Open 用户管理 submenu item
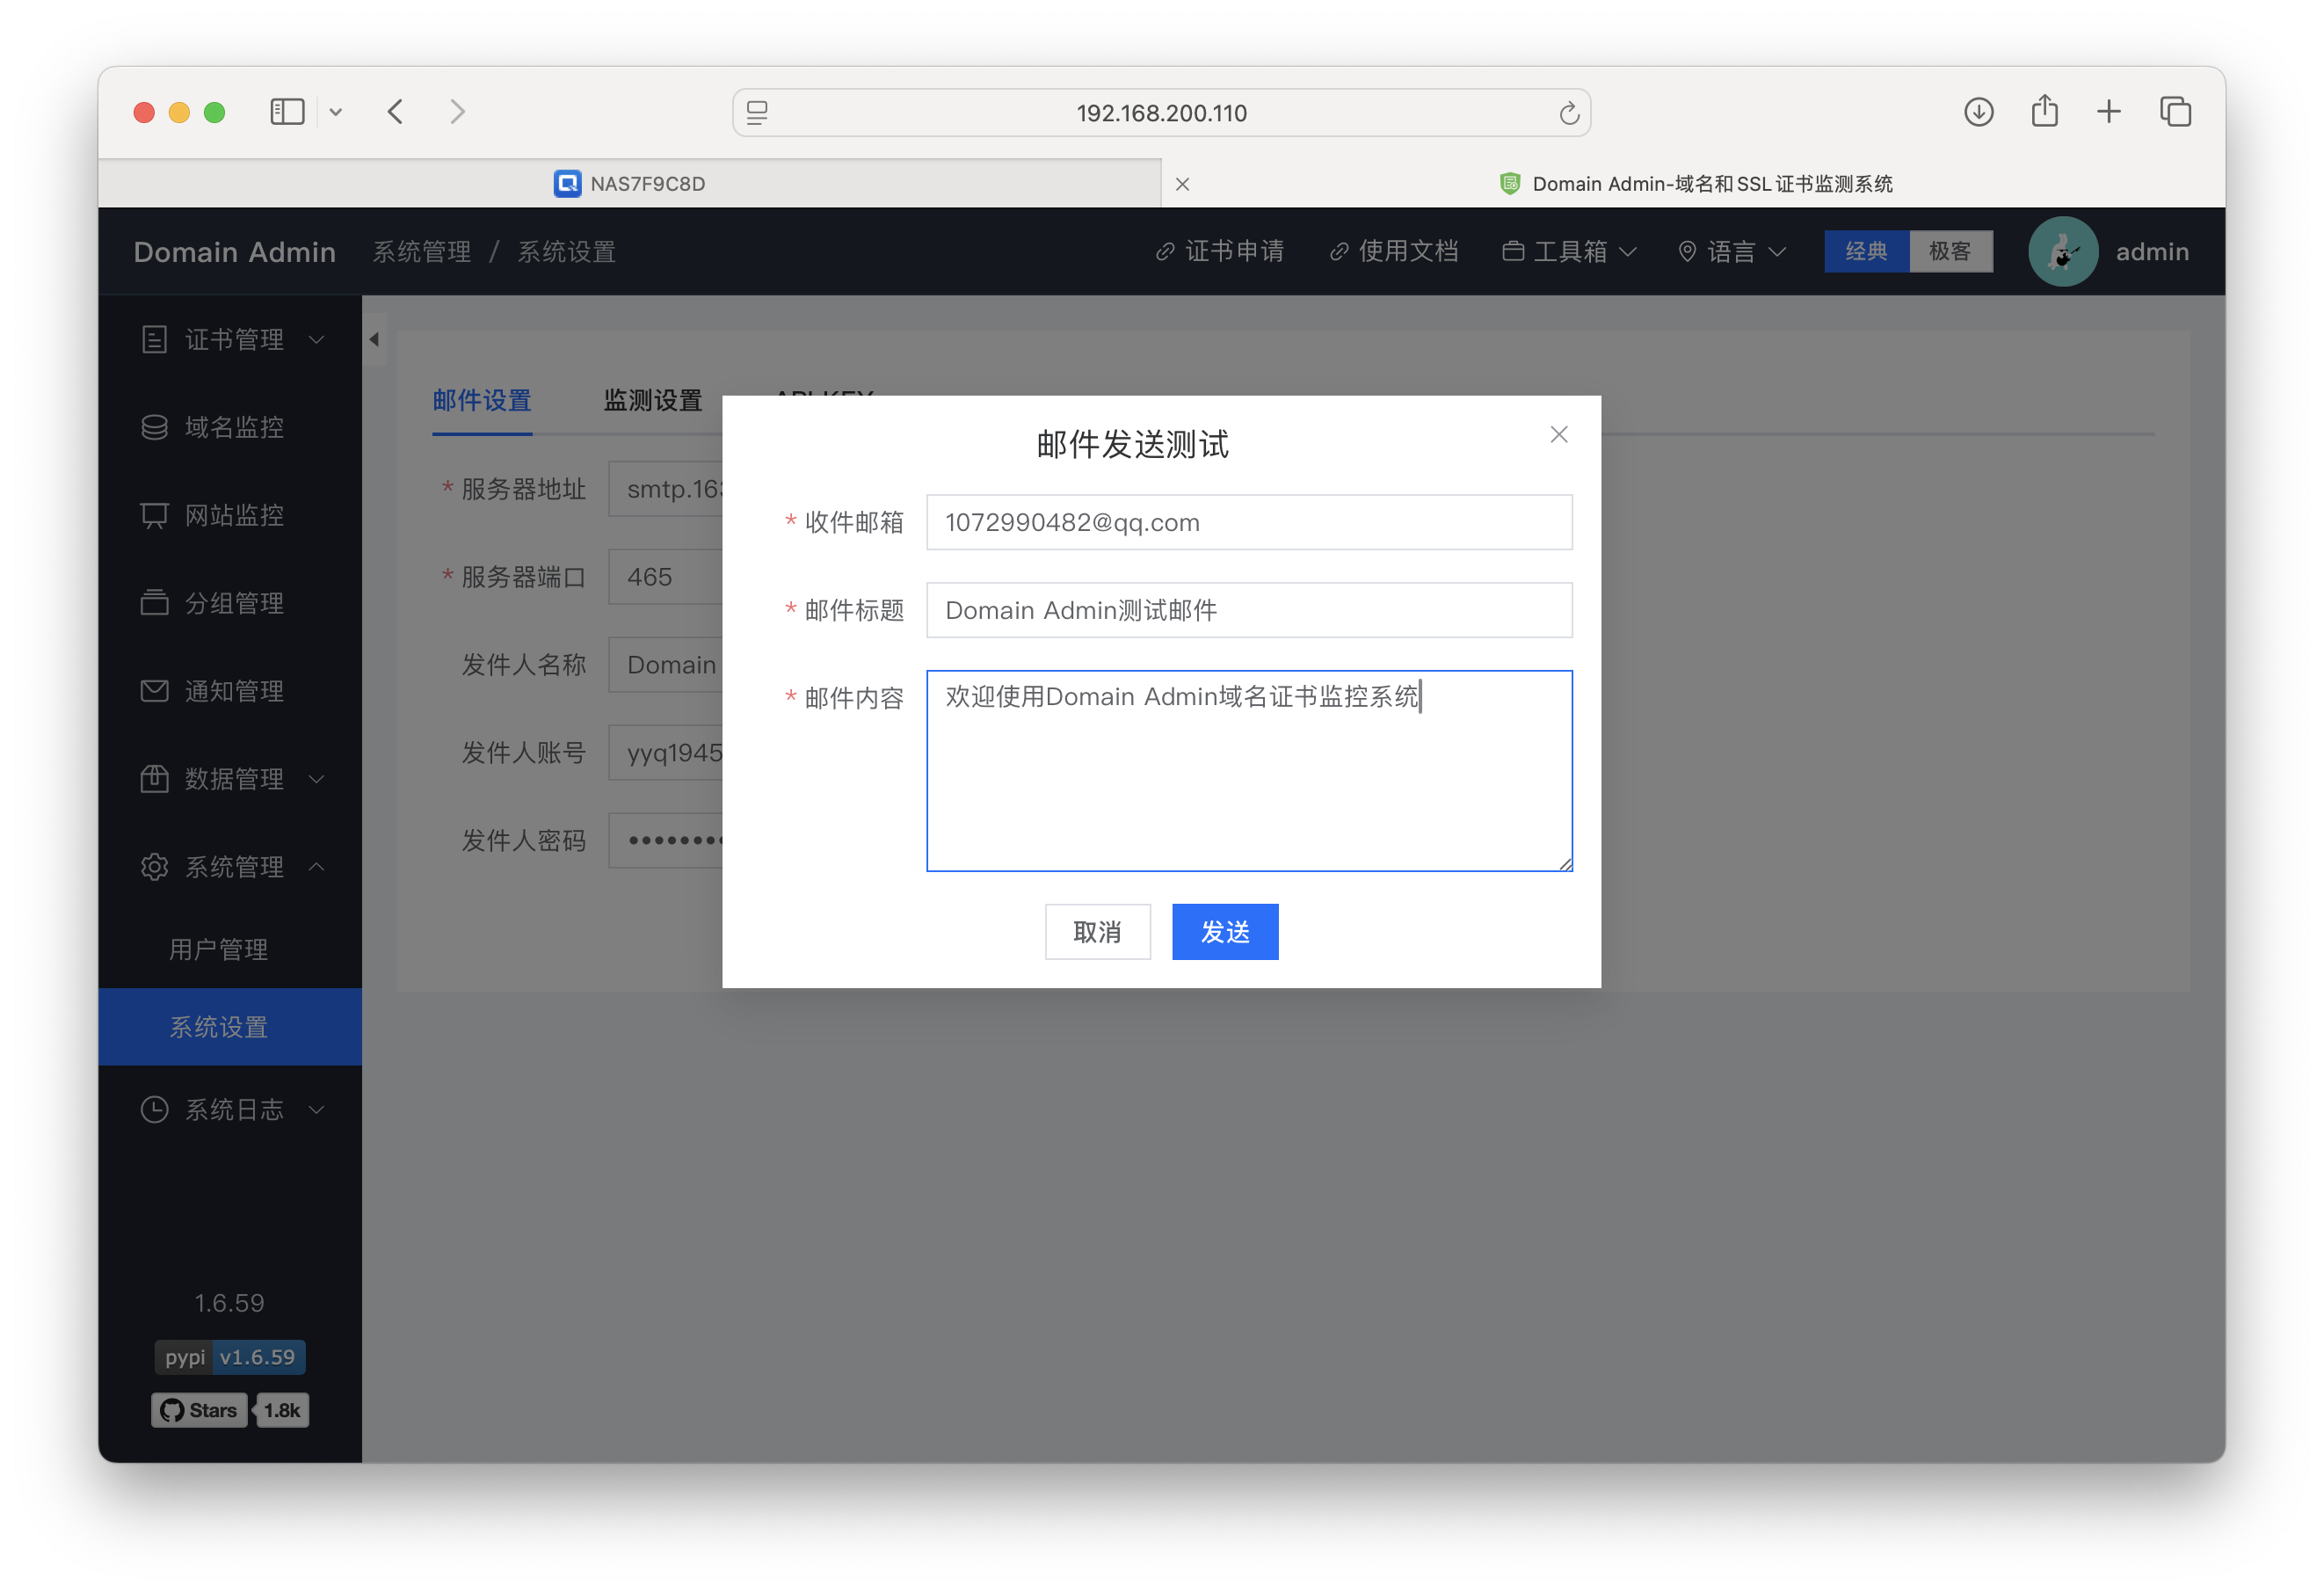2324x1593 pixels. [231, 950]
